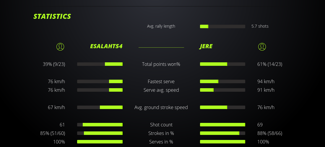This screenshot has height=147, width=325.
Task: Open the ESALAHT54 player name
Action: [106, 46]
